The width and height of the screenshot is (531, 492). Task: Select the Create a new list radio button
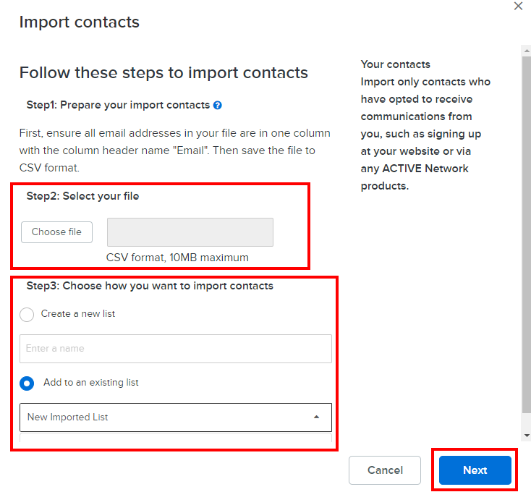coord(27,314)
